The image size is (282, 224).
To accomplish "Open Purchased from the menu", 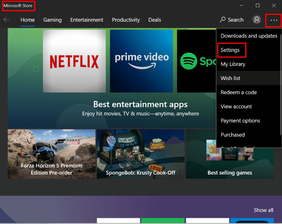I will (249, 135).
